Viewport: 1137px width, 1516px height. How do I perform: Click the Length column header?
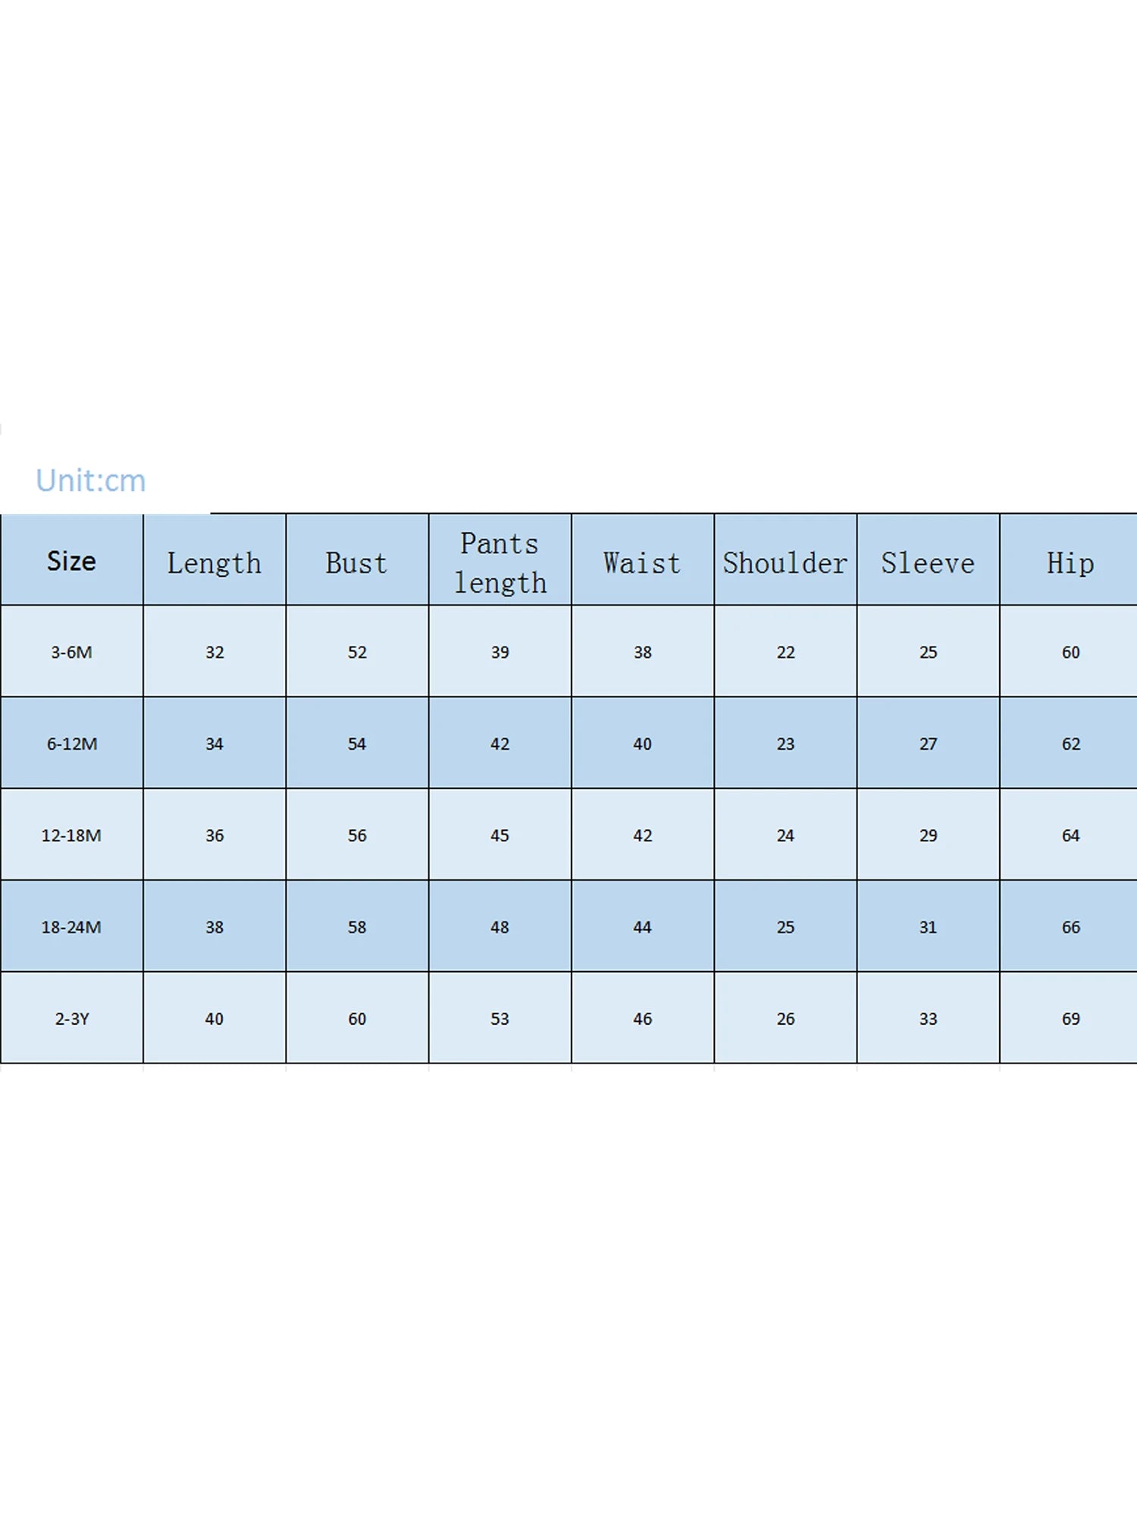pos(215,562)
